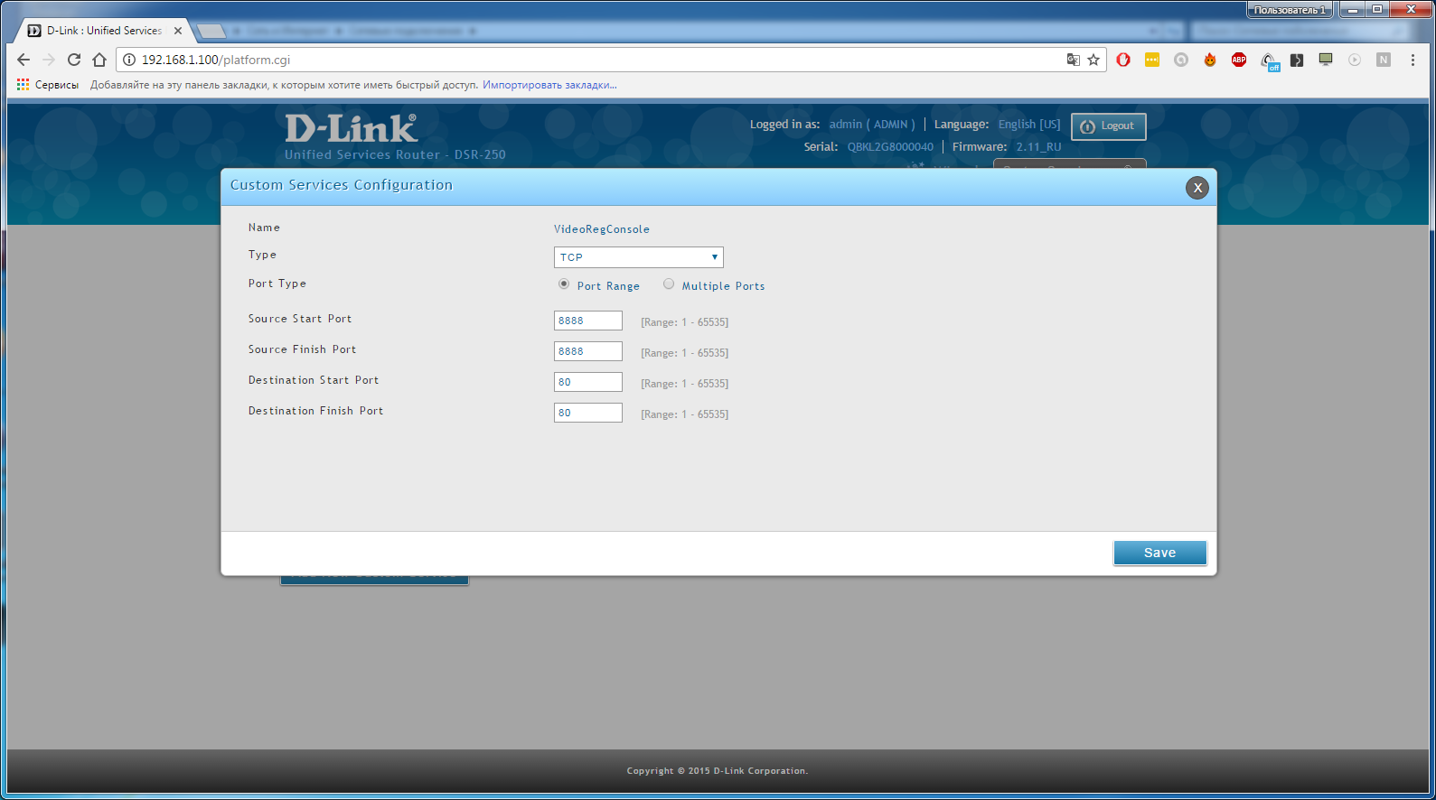The width and height of the screenshot is (1436, 800).
Task: Click the VideoRegConsole name value
Action: click(x=602, y=229)
